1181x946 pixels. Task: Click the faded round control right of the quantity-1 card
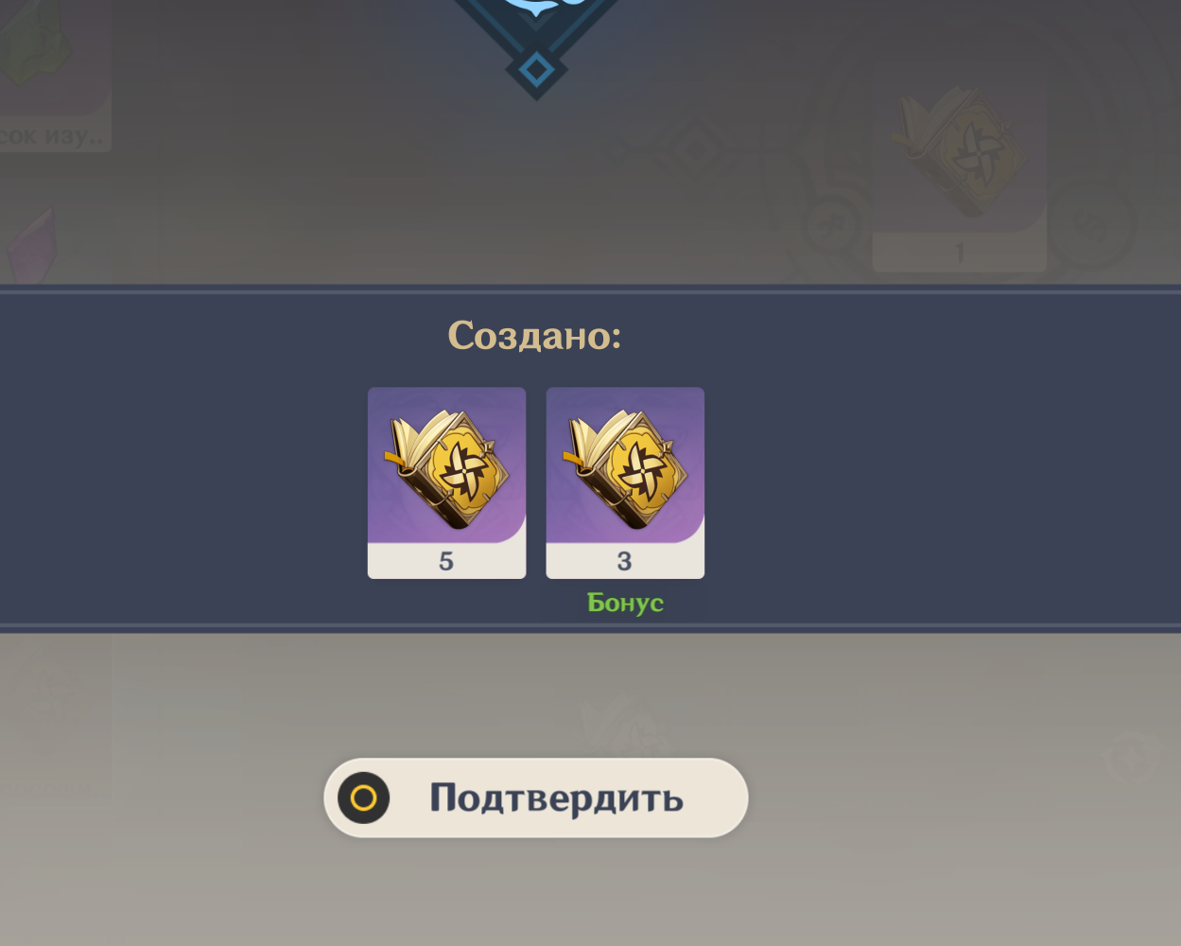1092,227
